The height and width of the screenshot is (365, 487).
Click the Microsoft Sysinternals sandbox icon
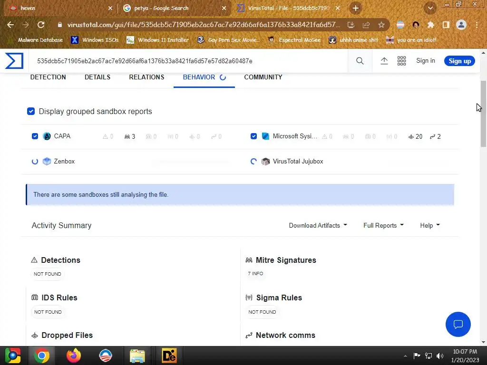pyautogui.click(x=265, y=136)
